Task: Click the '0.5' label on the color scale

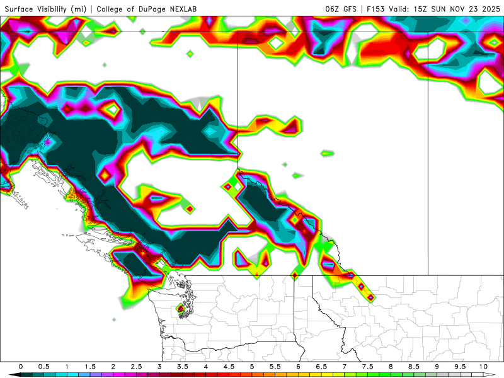Action: [x=43, y=367]
